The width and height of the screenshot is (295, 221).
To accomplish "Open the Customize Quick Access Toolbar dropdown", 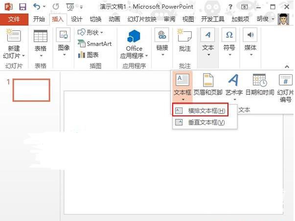I will tap(81, 7).
